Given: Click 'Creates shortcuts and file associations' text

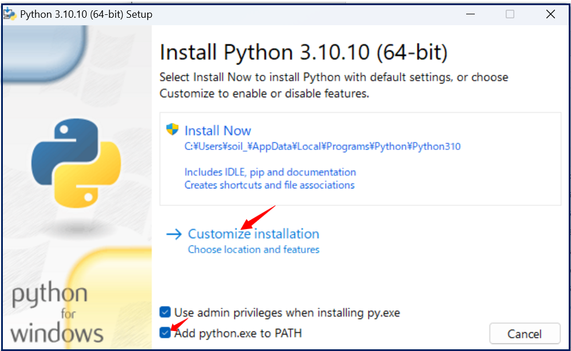Looking at the screenshot, I should pos(270,185).
